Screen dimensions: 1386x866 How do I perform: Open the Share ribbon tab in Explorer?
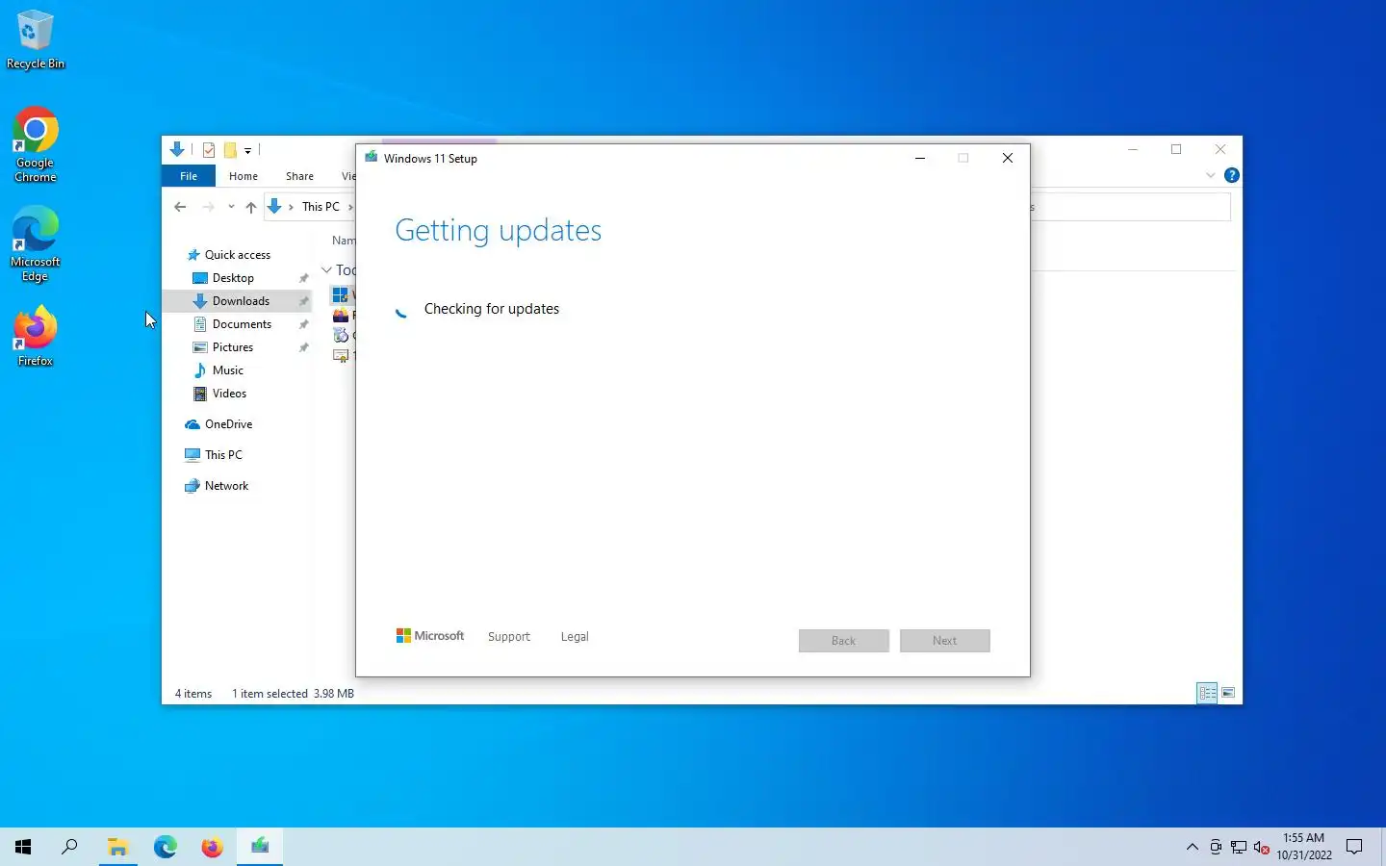tap(299, 176)
